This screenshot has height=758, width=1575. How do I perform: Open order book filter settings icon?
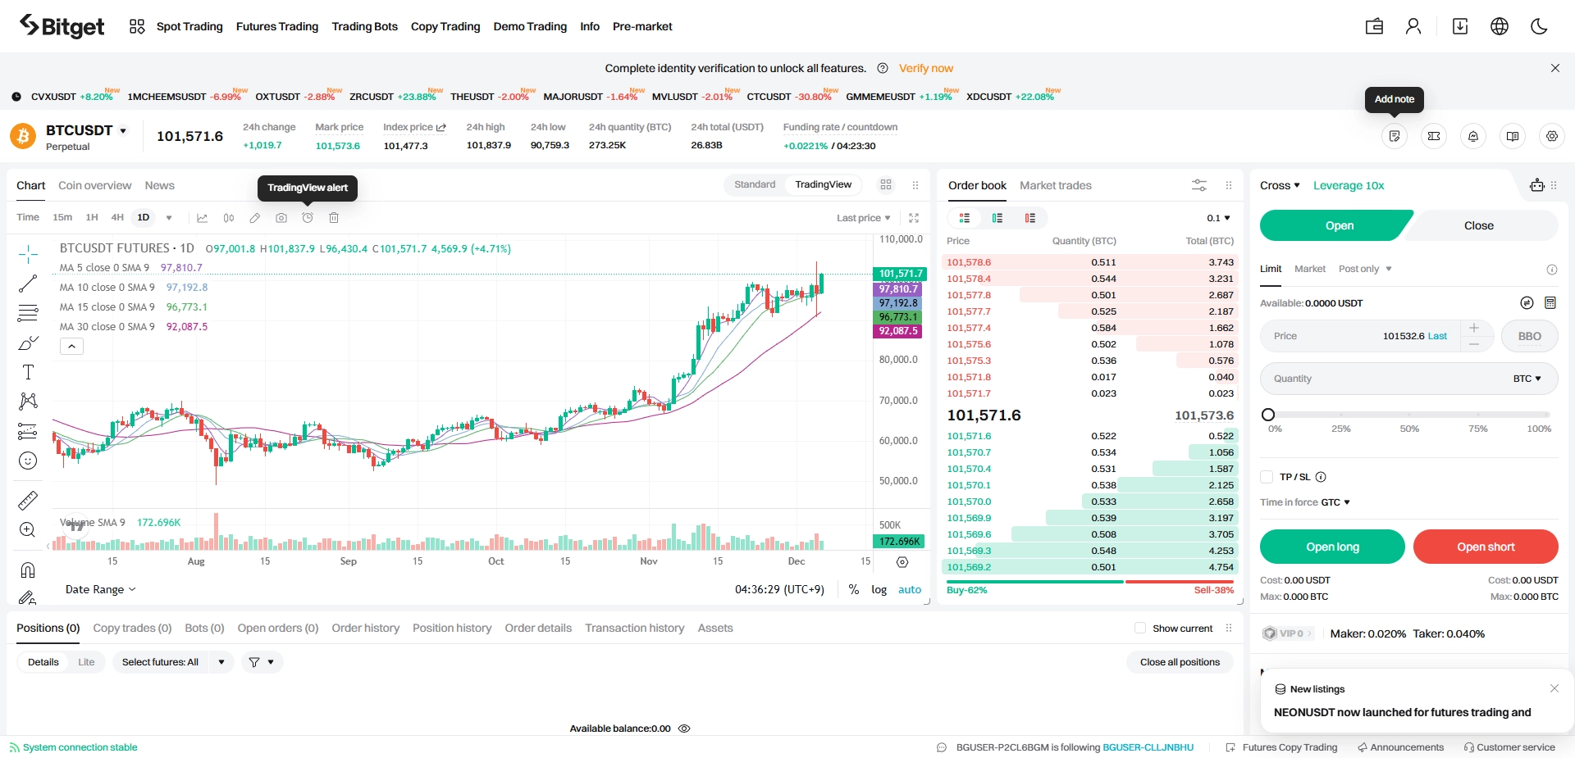click(1199, 185)
